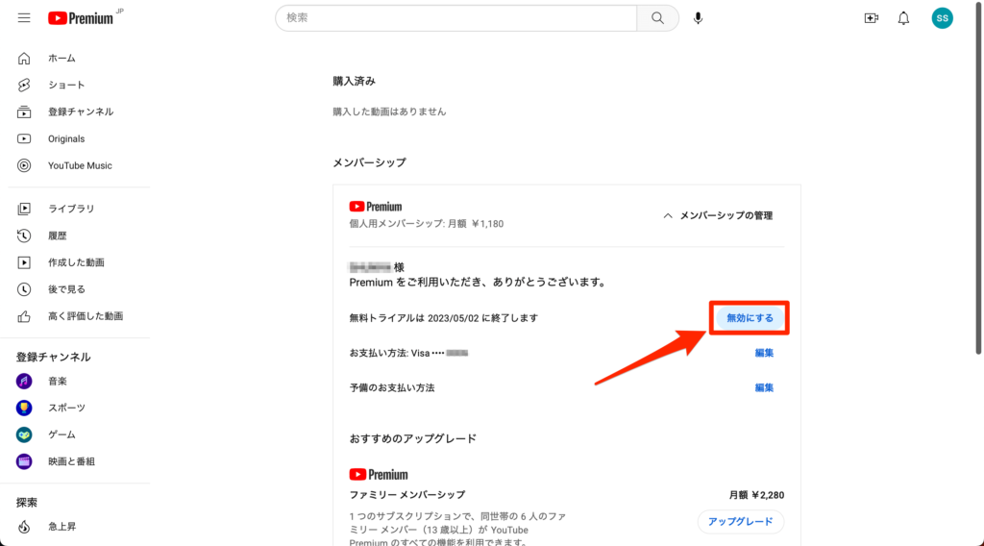Screen dimensions: 984x546
Task: Click the 音楽 channel icon
Action: coord(24,381)
